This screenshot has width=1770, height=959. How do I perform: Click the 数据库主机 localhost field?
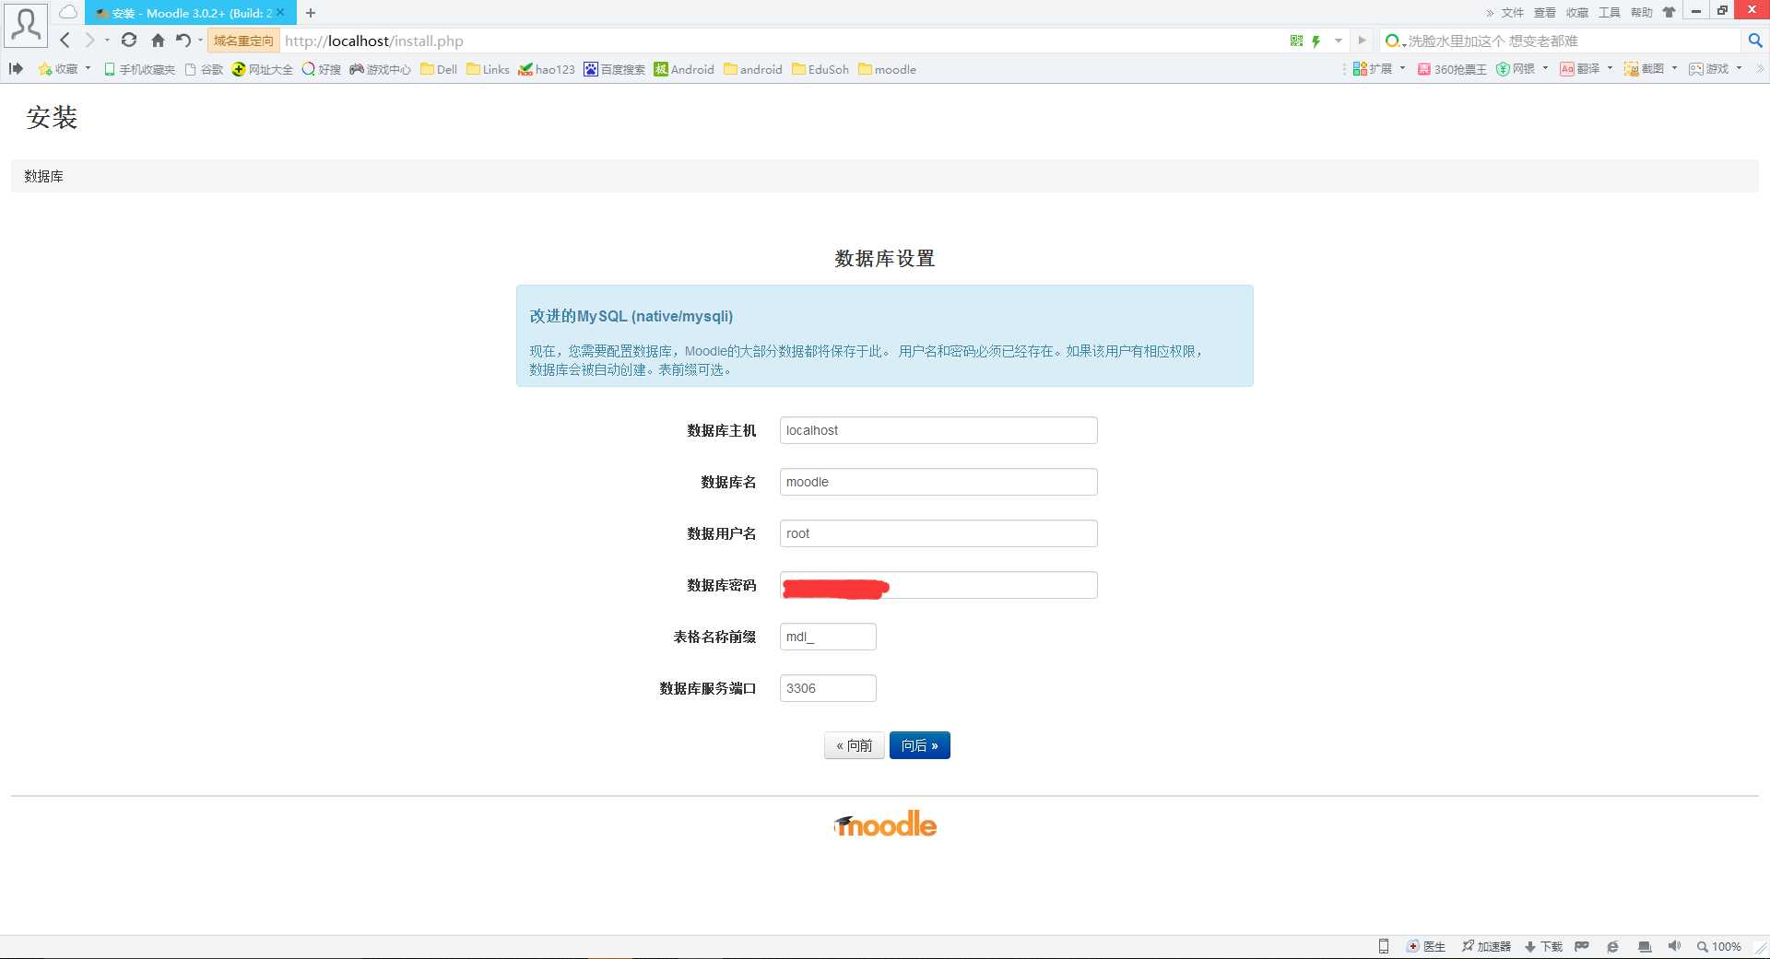point(938,430)
